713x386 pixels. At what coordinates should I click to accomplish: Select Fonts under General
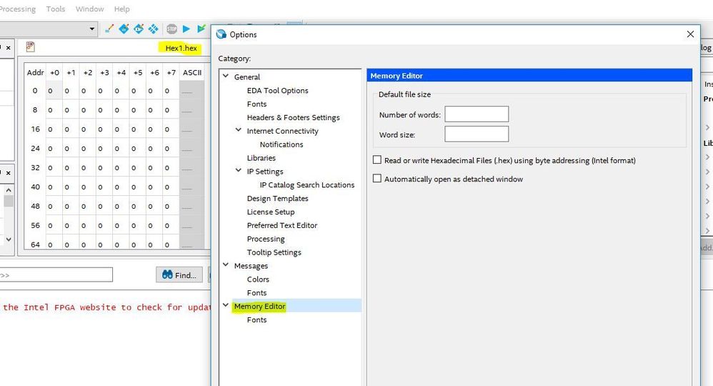[x=256, y=104]
